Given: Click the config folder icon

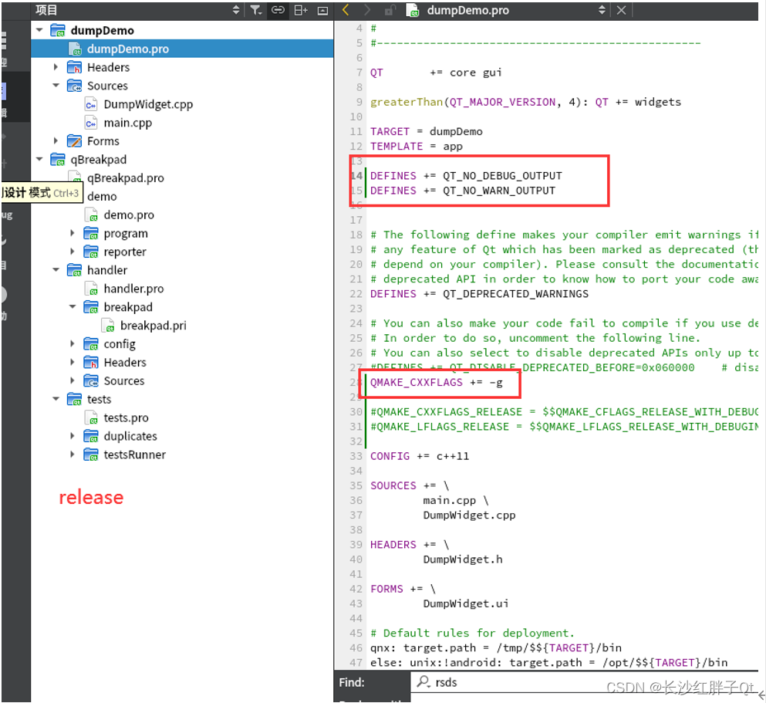Looking at the screenshot, I should click(x=91, y=344).
